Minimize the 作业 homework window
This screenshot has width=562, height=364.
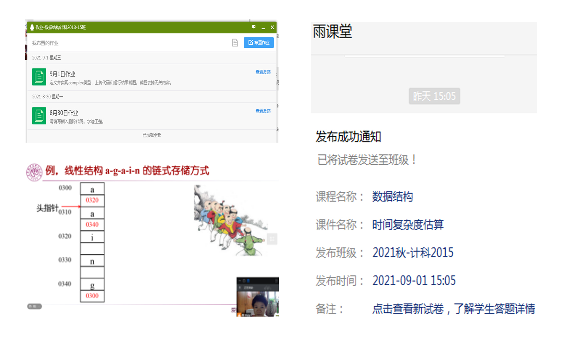click(263, 27)
